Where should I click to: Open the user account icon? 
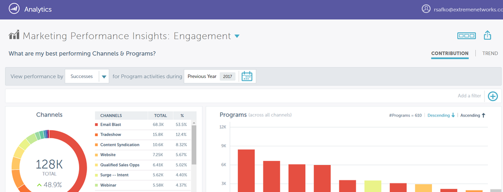426,9
